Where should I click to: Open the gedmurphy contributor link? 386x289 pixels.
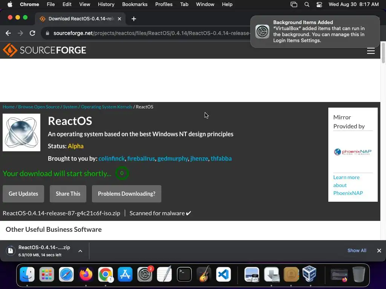tap(173, 158)
